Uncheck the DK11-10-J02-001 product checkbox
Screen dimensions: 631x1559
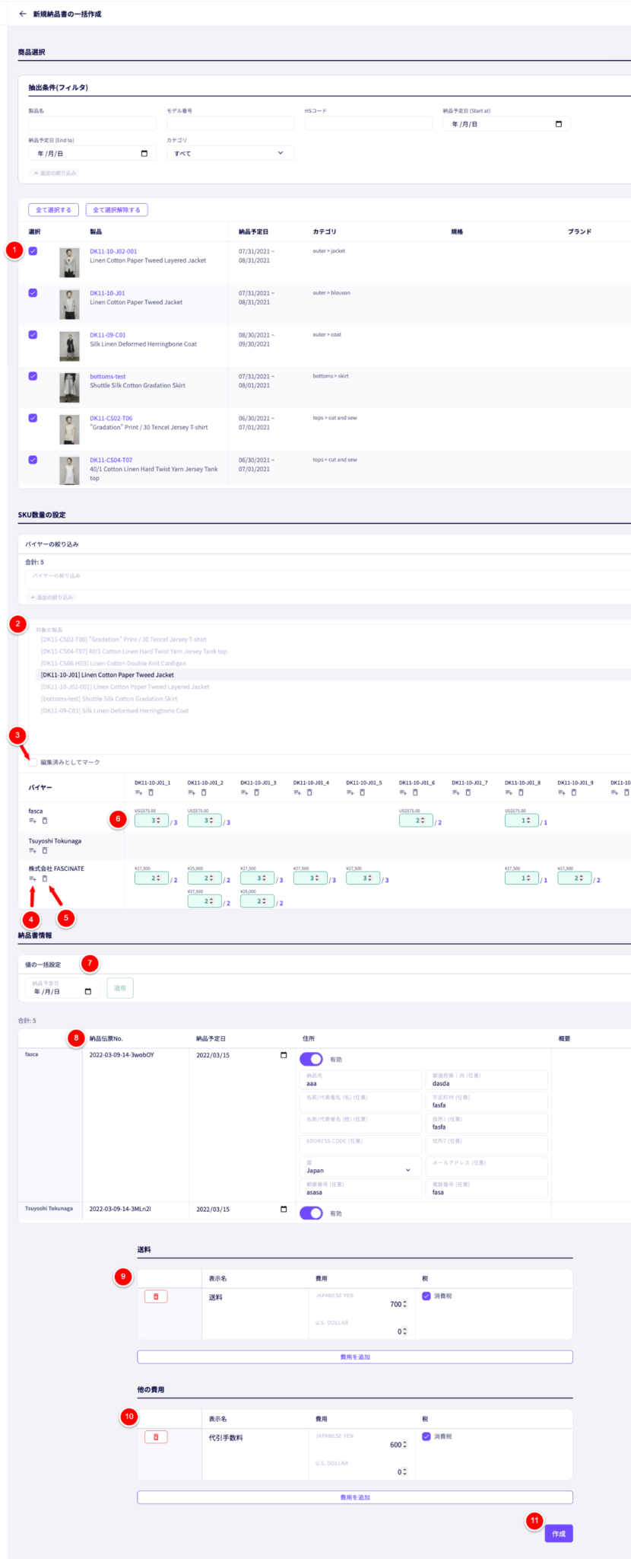point(33,251)
